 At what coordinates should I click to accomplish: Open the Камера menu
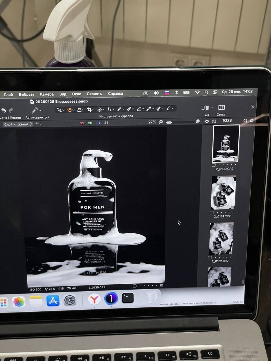[47, 94]
